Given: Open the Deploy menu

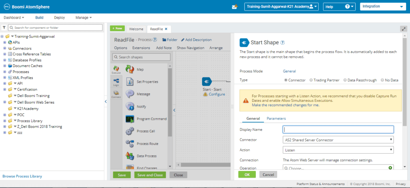Looking at the screenshot, I should 59,18.
